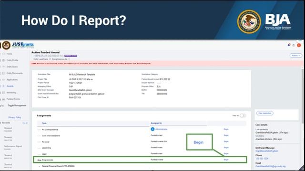The height and width of the screenshot is (171, 305).
Task: Open Federal Forms in the sidebar
Action: coord(13,99)
